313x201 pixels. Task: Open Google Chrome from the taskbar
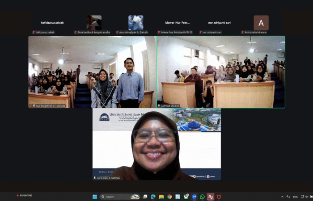(169, 197)
